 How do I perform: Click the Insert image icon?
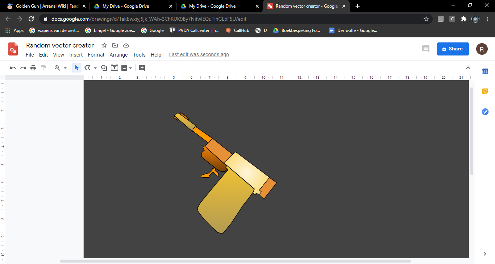[124, 68]
